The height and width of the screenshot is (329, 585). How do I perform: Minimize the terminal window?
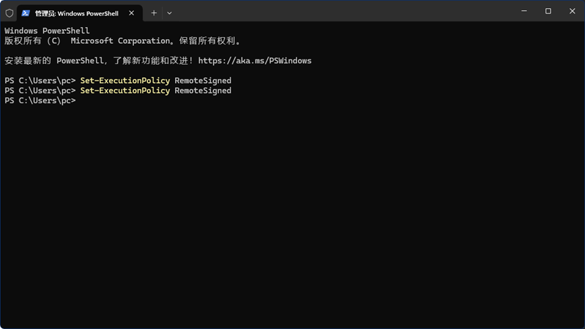coord(524,11)
